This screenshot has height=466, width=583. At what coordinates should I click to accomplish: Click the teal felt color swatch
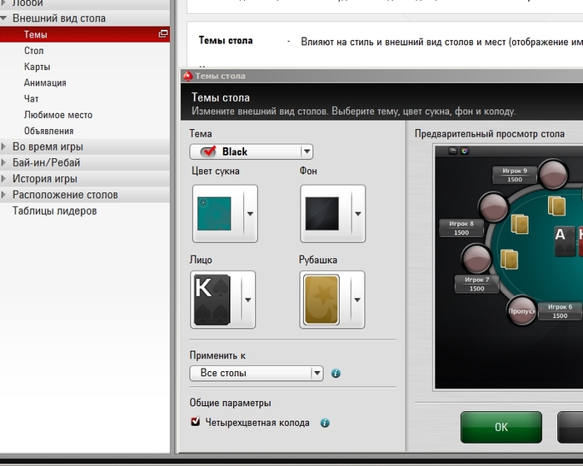click(214, 214)
